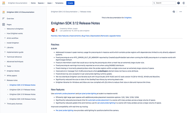
Task: Click the Confluence logo in the top bar
Action: coord(3,3)
